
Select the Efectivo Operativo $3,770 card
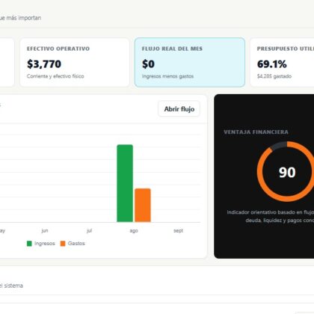point(75,62)
